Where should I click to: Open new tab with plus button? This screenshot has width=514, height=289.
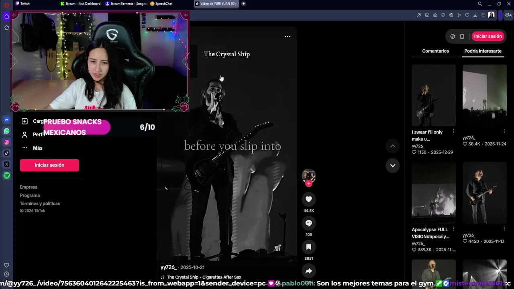pos(243,4)
